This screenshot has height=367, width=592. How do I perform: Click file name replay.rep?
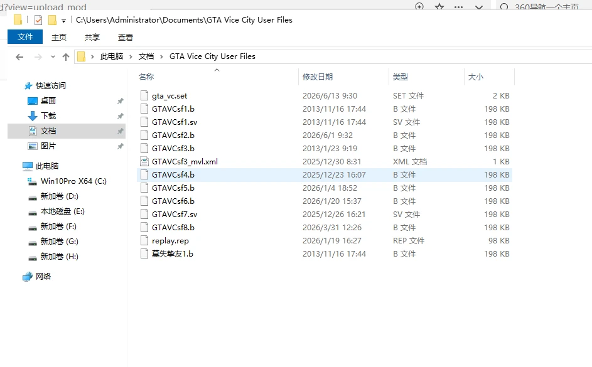[170, 241]
